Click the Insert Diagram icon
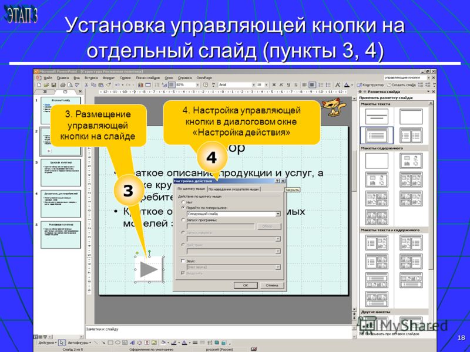This screenshot has width=470, height=352. 139,343
